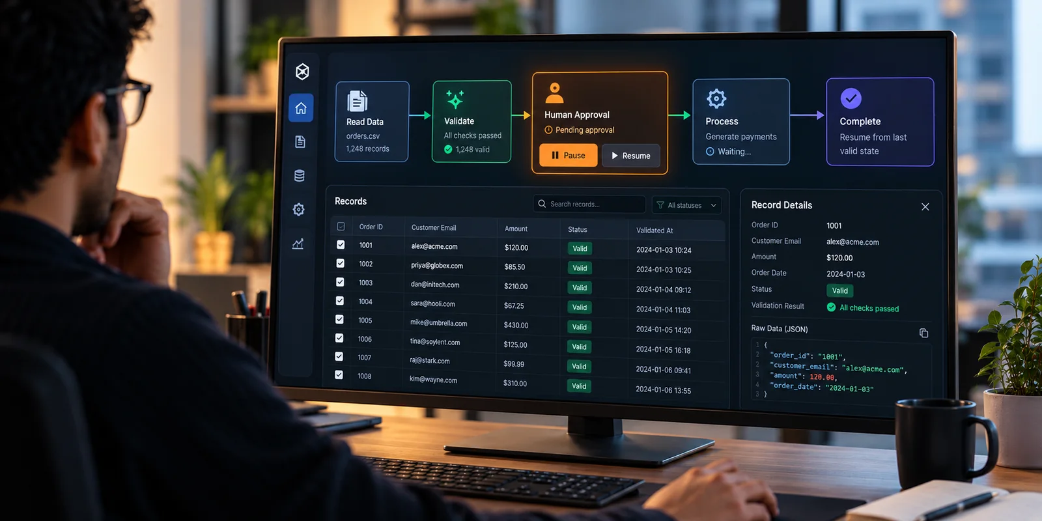The image size is (1042, 521).
Task: Click the search magnifier icon
Action: tap(542, 204)
